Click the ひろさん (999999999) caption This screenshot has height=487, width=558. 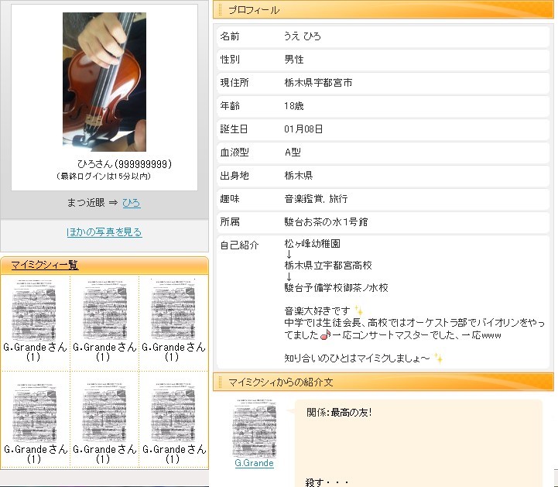[125, 164]
